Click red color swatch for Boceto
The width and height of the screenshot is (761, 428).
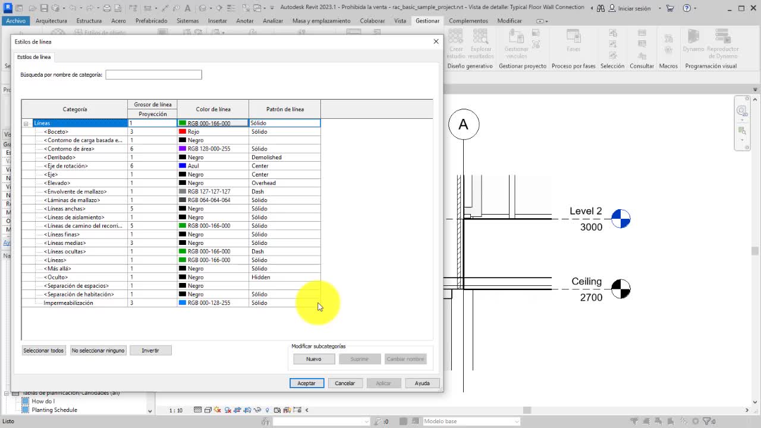(183, 132)
